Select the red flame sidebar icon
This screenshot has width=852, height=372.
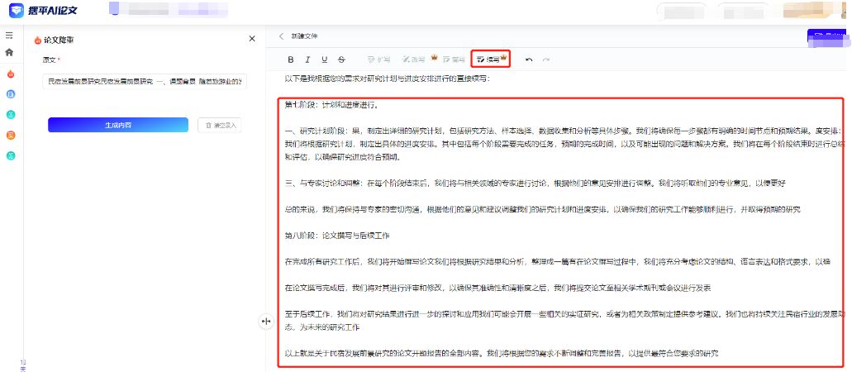pos(10,74)
